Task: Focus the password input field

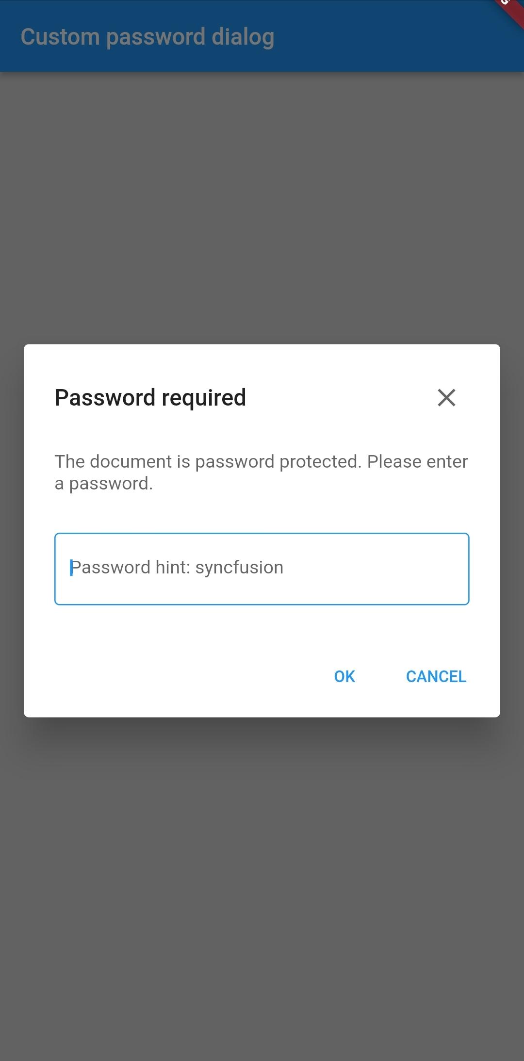Action: click(x=262, y=569)
